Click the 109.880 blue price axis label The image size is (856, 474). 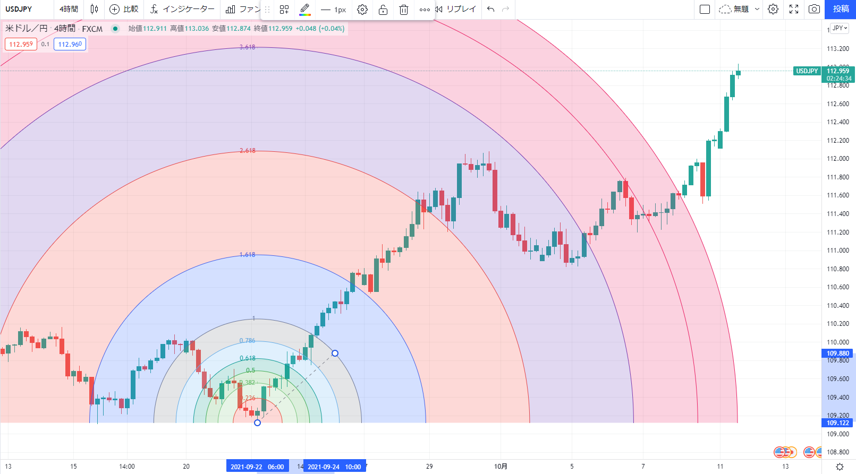point(838,354)
